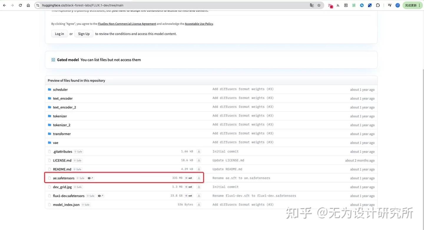Open the "Initial commit" message on .gitattributes row
Viewport: 424px width, 230px height.
point(226,152)
